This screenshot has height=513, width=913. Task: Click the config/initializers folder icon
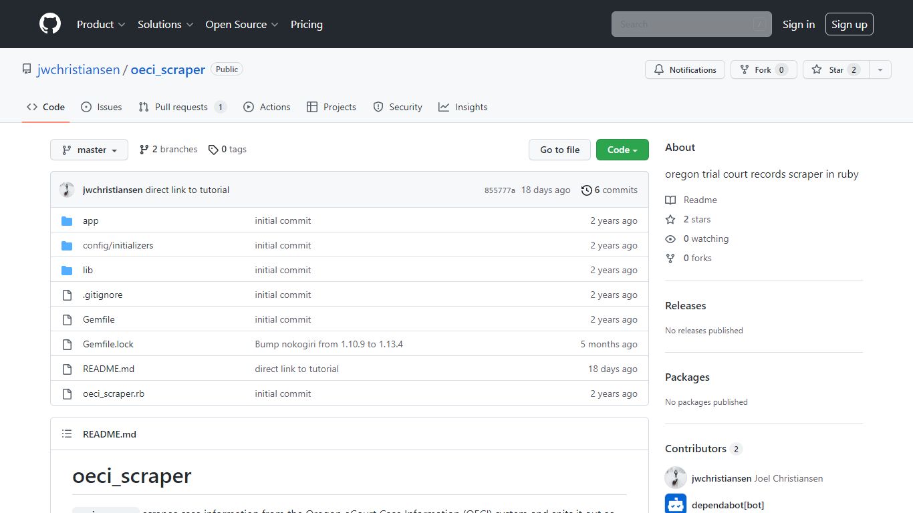(67, 245)
